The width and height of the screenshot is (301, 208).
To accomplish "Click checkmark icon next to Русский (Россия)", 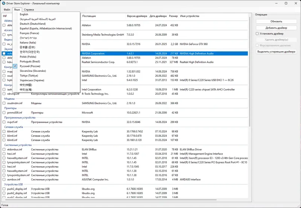I will 15,66.
